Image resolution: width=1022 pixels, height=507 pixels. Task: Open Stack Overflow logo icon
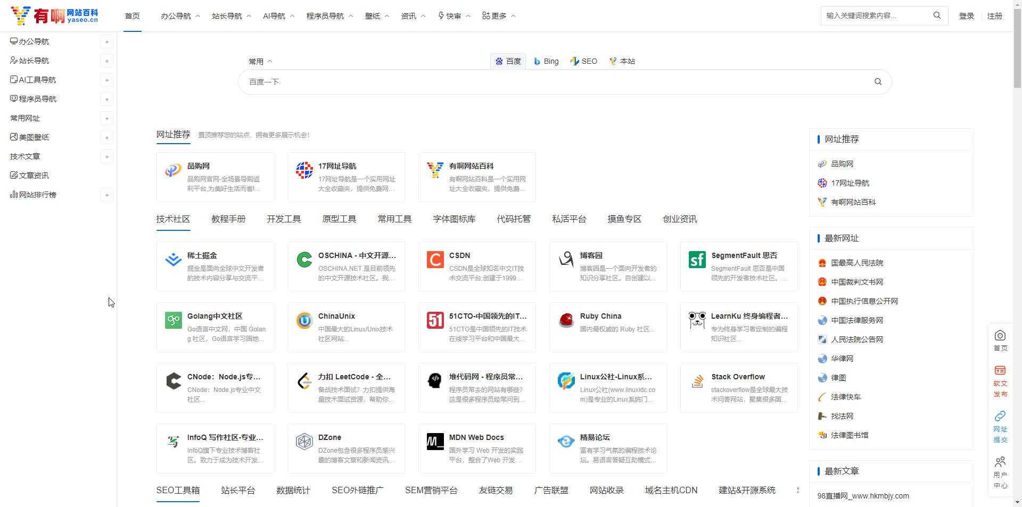click(x=697, y=381)
